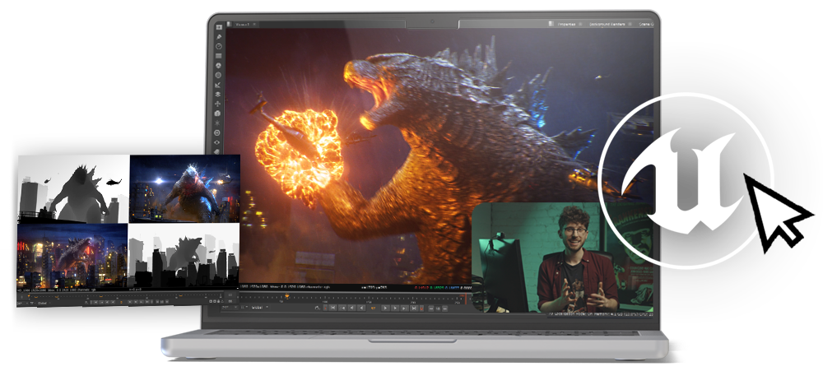Click the orange playhead on the timeline
This screenshot has width=823, height=371.
click(286, 296)
